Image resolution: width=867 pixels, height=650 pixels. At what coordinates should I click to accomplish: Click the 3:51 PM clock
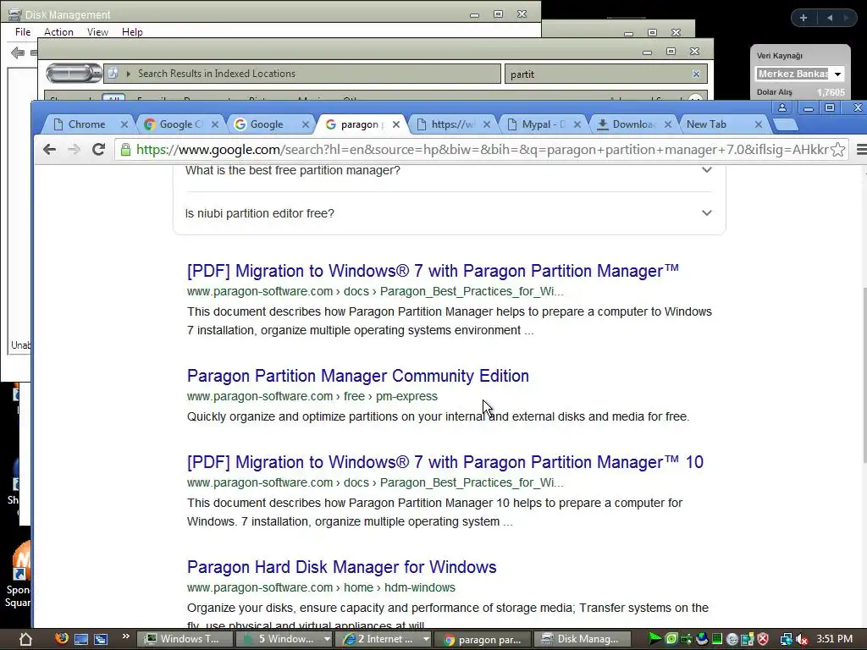point(834,639)
